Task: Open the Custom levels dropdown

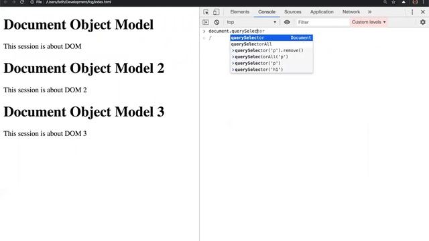Action: point(369,22)
